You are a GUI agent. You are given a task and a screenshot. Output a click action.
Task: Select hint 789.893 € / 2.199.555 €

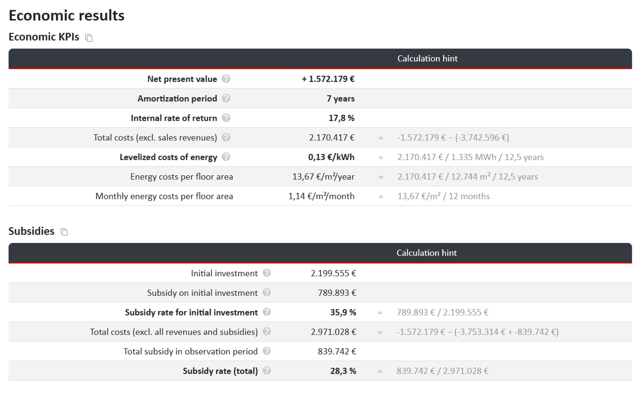tap(442, 312)
